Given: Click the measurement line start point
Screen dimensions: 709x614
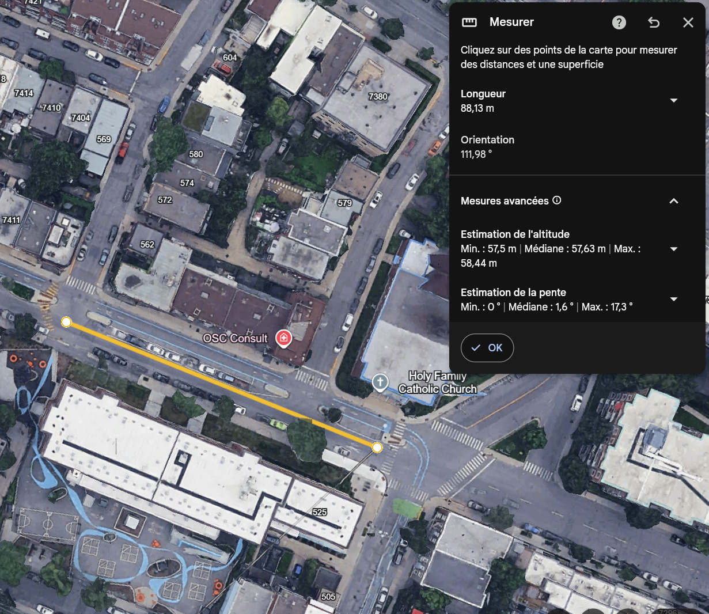Looking at the screenshot, I should pos(66,322).
